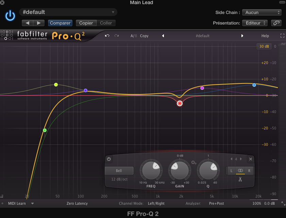
Task: Click the Comparer button
Action: 60,23
